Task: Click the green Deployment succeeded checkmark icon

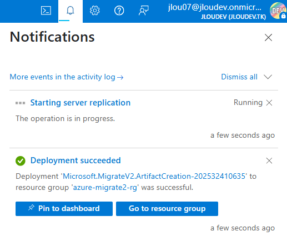Action: pos(21,161)
